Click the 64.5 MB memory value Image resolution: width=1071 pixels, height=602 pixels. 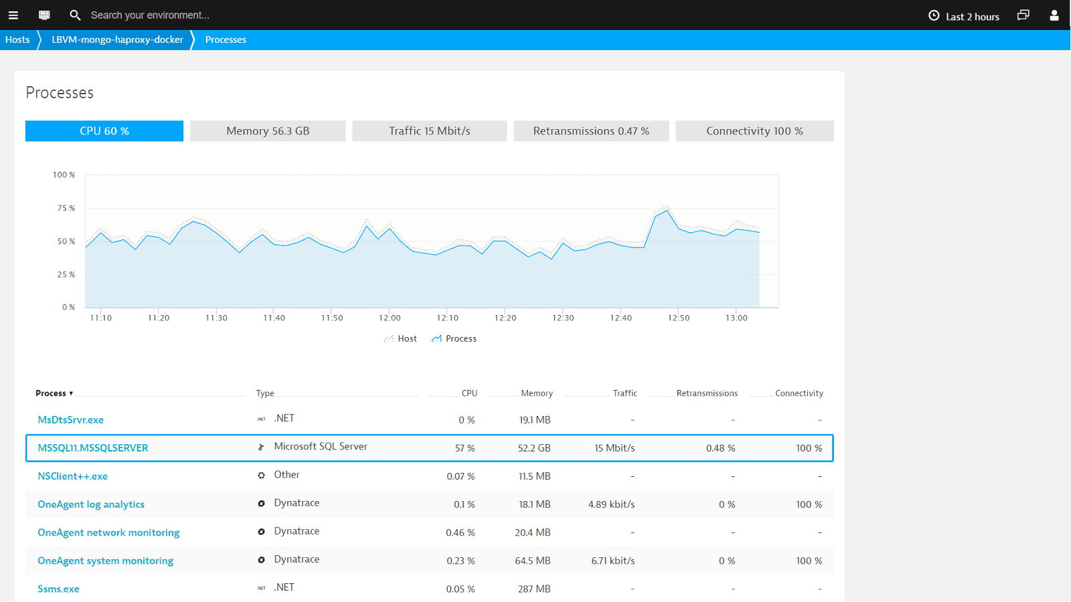pyautogui.click(x=533, y=561)
